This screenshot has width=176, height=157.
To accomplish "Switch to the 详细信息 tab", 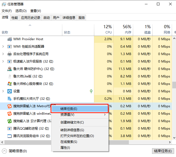I will click(69, 18).
